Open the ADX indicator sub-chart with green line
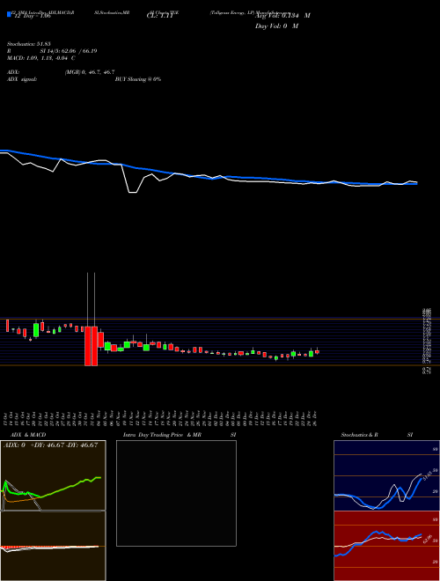Image resolution: width=440 pixels, height=581 pixels. (x=53, y=475)
